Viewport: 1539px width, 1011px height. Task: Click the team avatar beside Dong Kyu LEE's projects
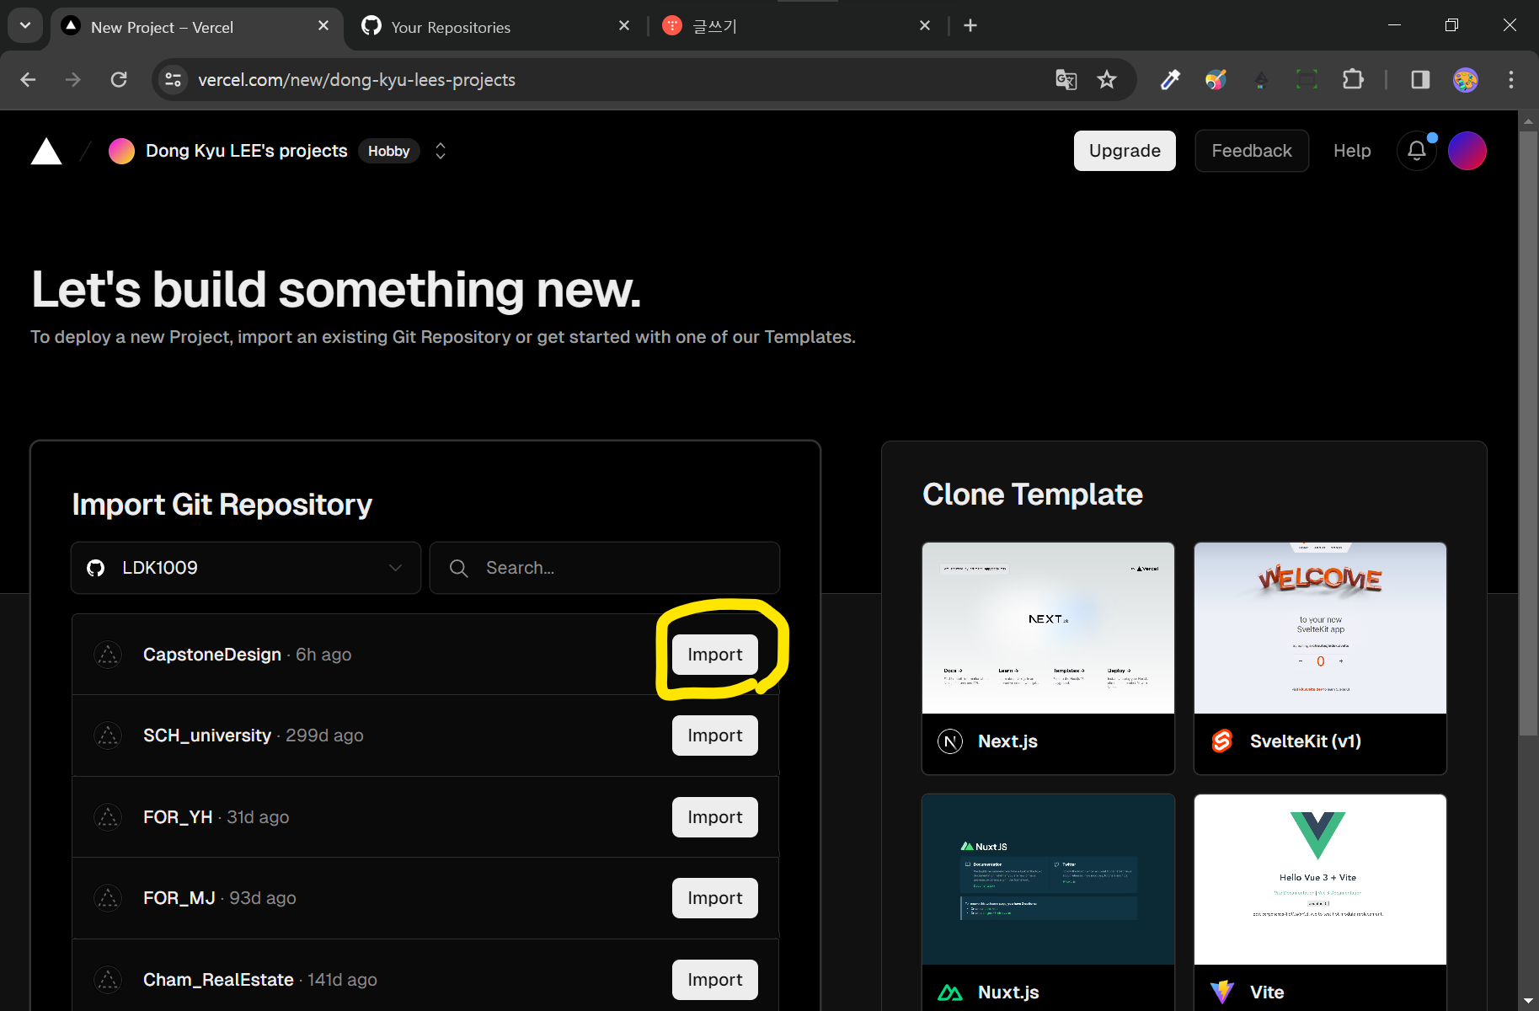121,151
